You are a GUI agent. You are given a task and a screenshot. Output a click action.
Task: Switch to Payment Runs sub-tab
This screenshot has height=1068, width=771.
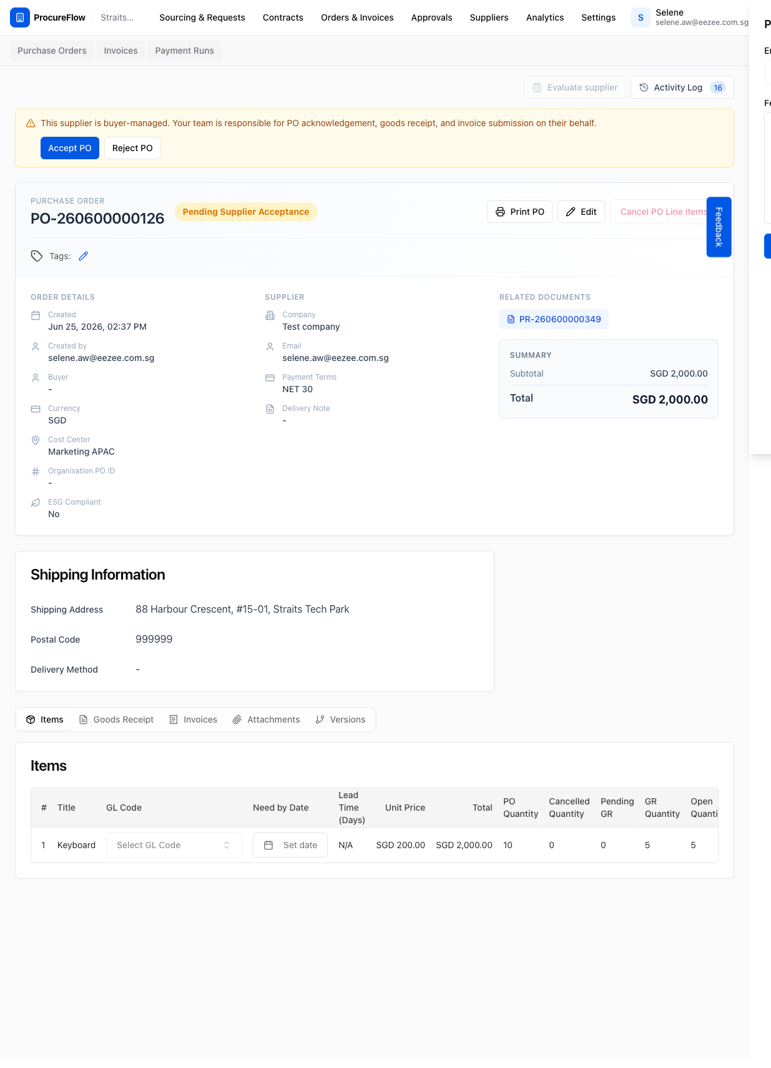(x=184, y=51)
